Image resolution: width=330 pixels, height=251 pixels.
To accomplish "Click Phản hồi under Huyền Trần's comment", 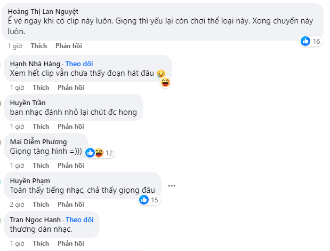I will [x=71, y=127].
